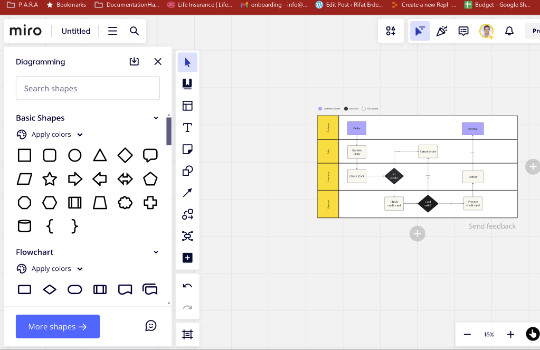The width and height of the screenshot is (540, 350).
Task: Open the Bookmarks star folder in browser bar
Action: [66, 5]
